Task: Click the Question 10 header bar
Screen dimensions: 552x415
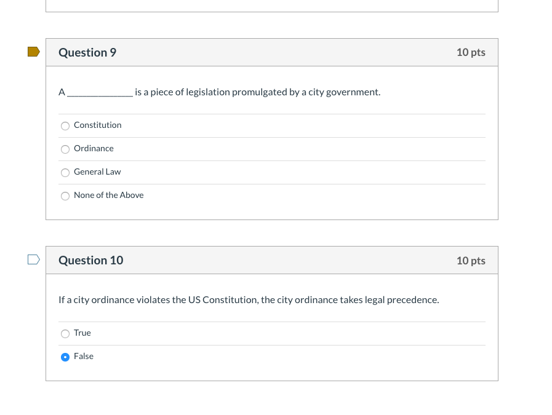Action: pos(272,259)
